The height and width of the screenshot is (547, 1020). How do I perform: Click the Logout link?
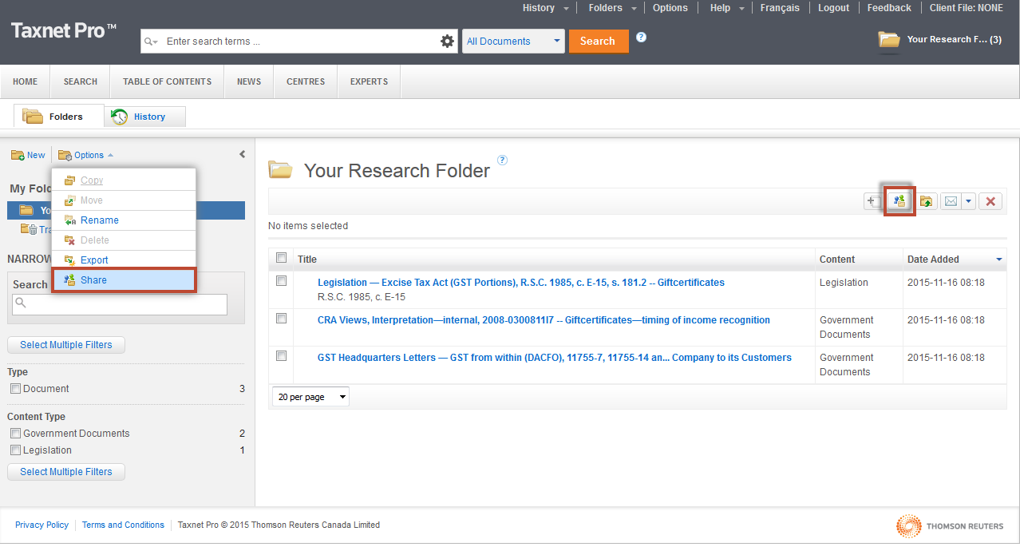834,8
